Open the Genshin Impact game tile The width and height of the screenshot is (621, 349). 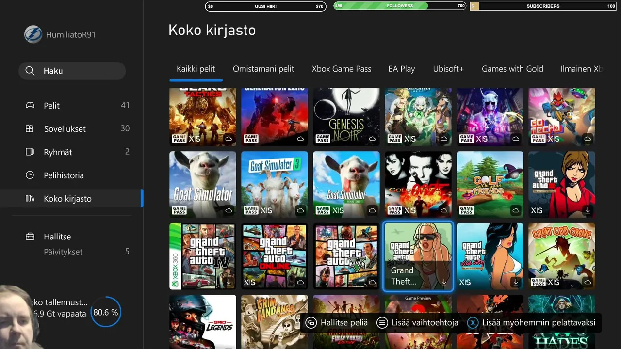(418, 117)
